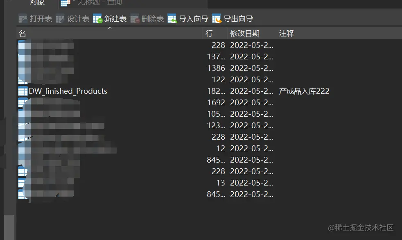
Task: Toggle the sort arrow above name column
Action: pos(110,28)
